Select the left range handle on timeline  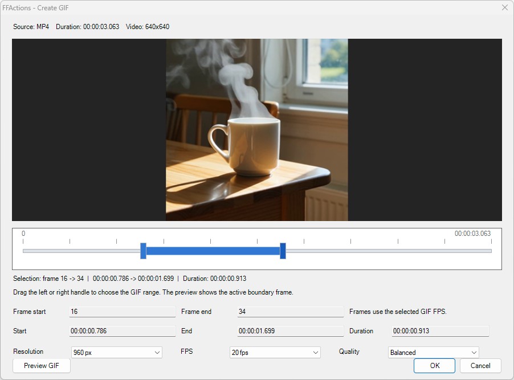143,251
